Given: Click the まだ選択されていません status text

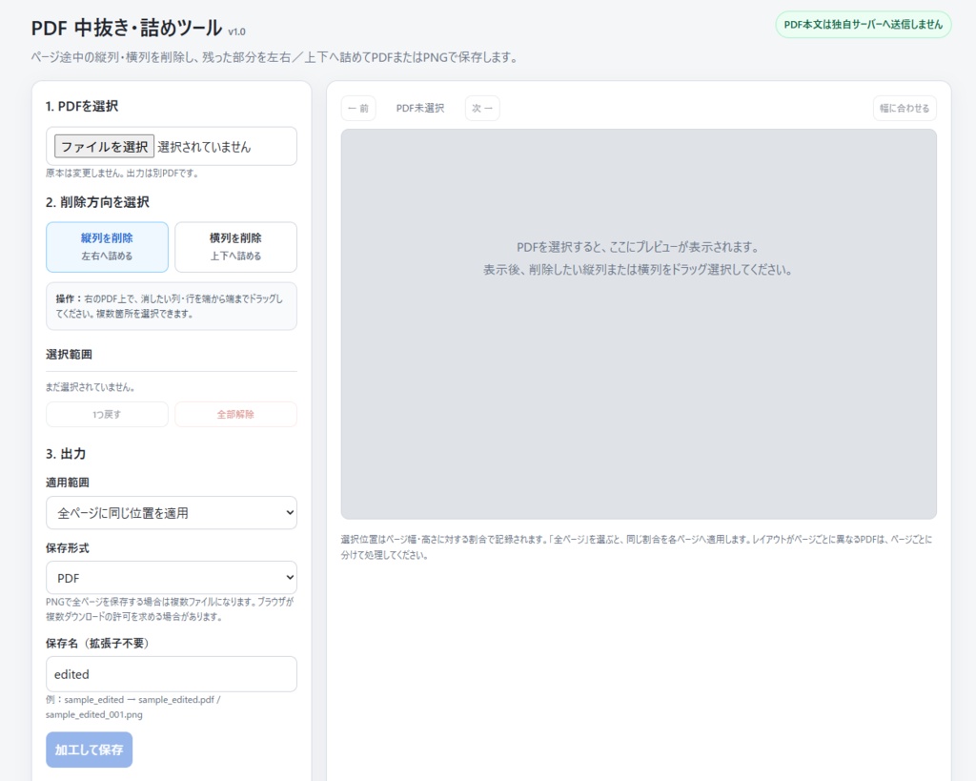Looking at the screenshot, I should click(91, 387).
